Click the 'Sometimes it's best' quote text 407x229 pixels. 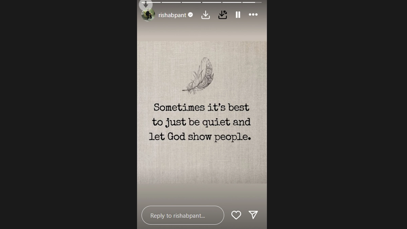pos(201,108)
